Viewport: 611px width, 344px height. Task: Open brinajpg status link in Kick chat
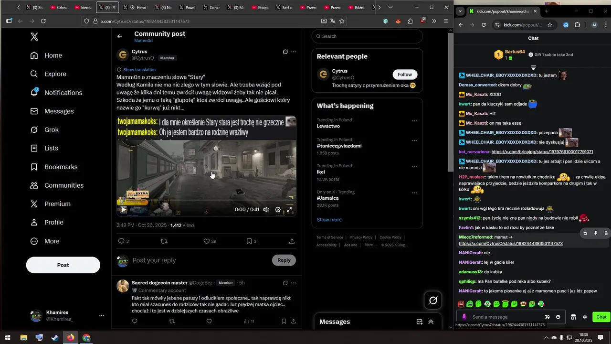tap(542, 151)
